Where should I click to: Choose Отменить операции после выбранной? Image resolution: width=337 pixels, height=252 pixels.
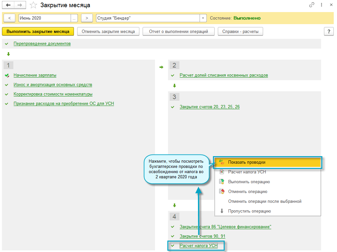(x=268, y=201)
